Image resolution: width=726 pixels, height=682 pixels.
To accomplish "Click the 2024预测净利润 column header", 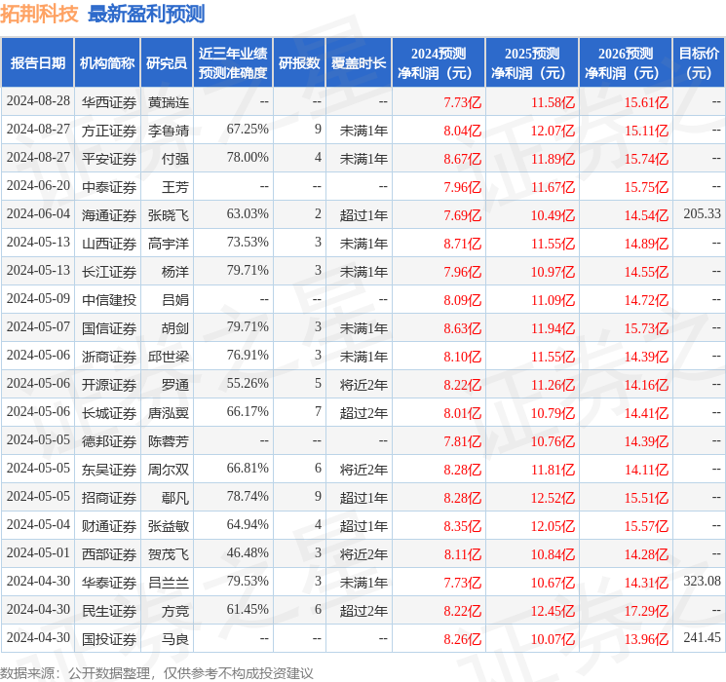I will (x=439, y=63).
